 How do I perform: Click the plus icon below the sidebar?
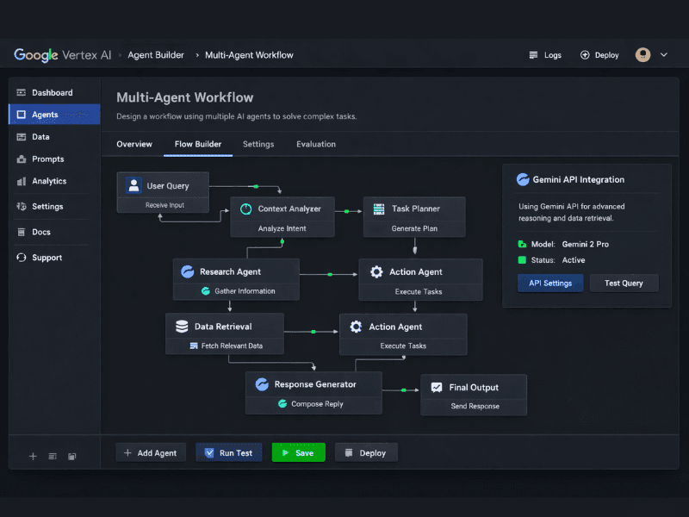(32, 456)
